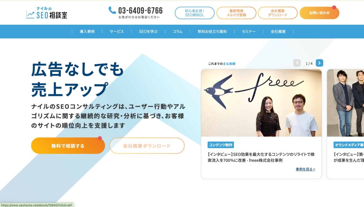Click the 初心者必見! SEO資料DL button
Viewport: 364px width, 207px height.
194,13
